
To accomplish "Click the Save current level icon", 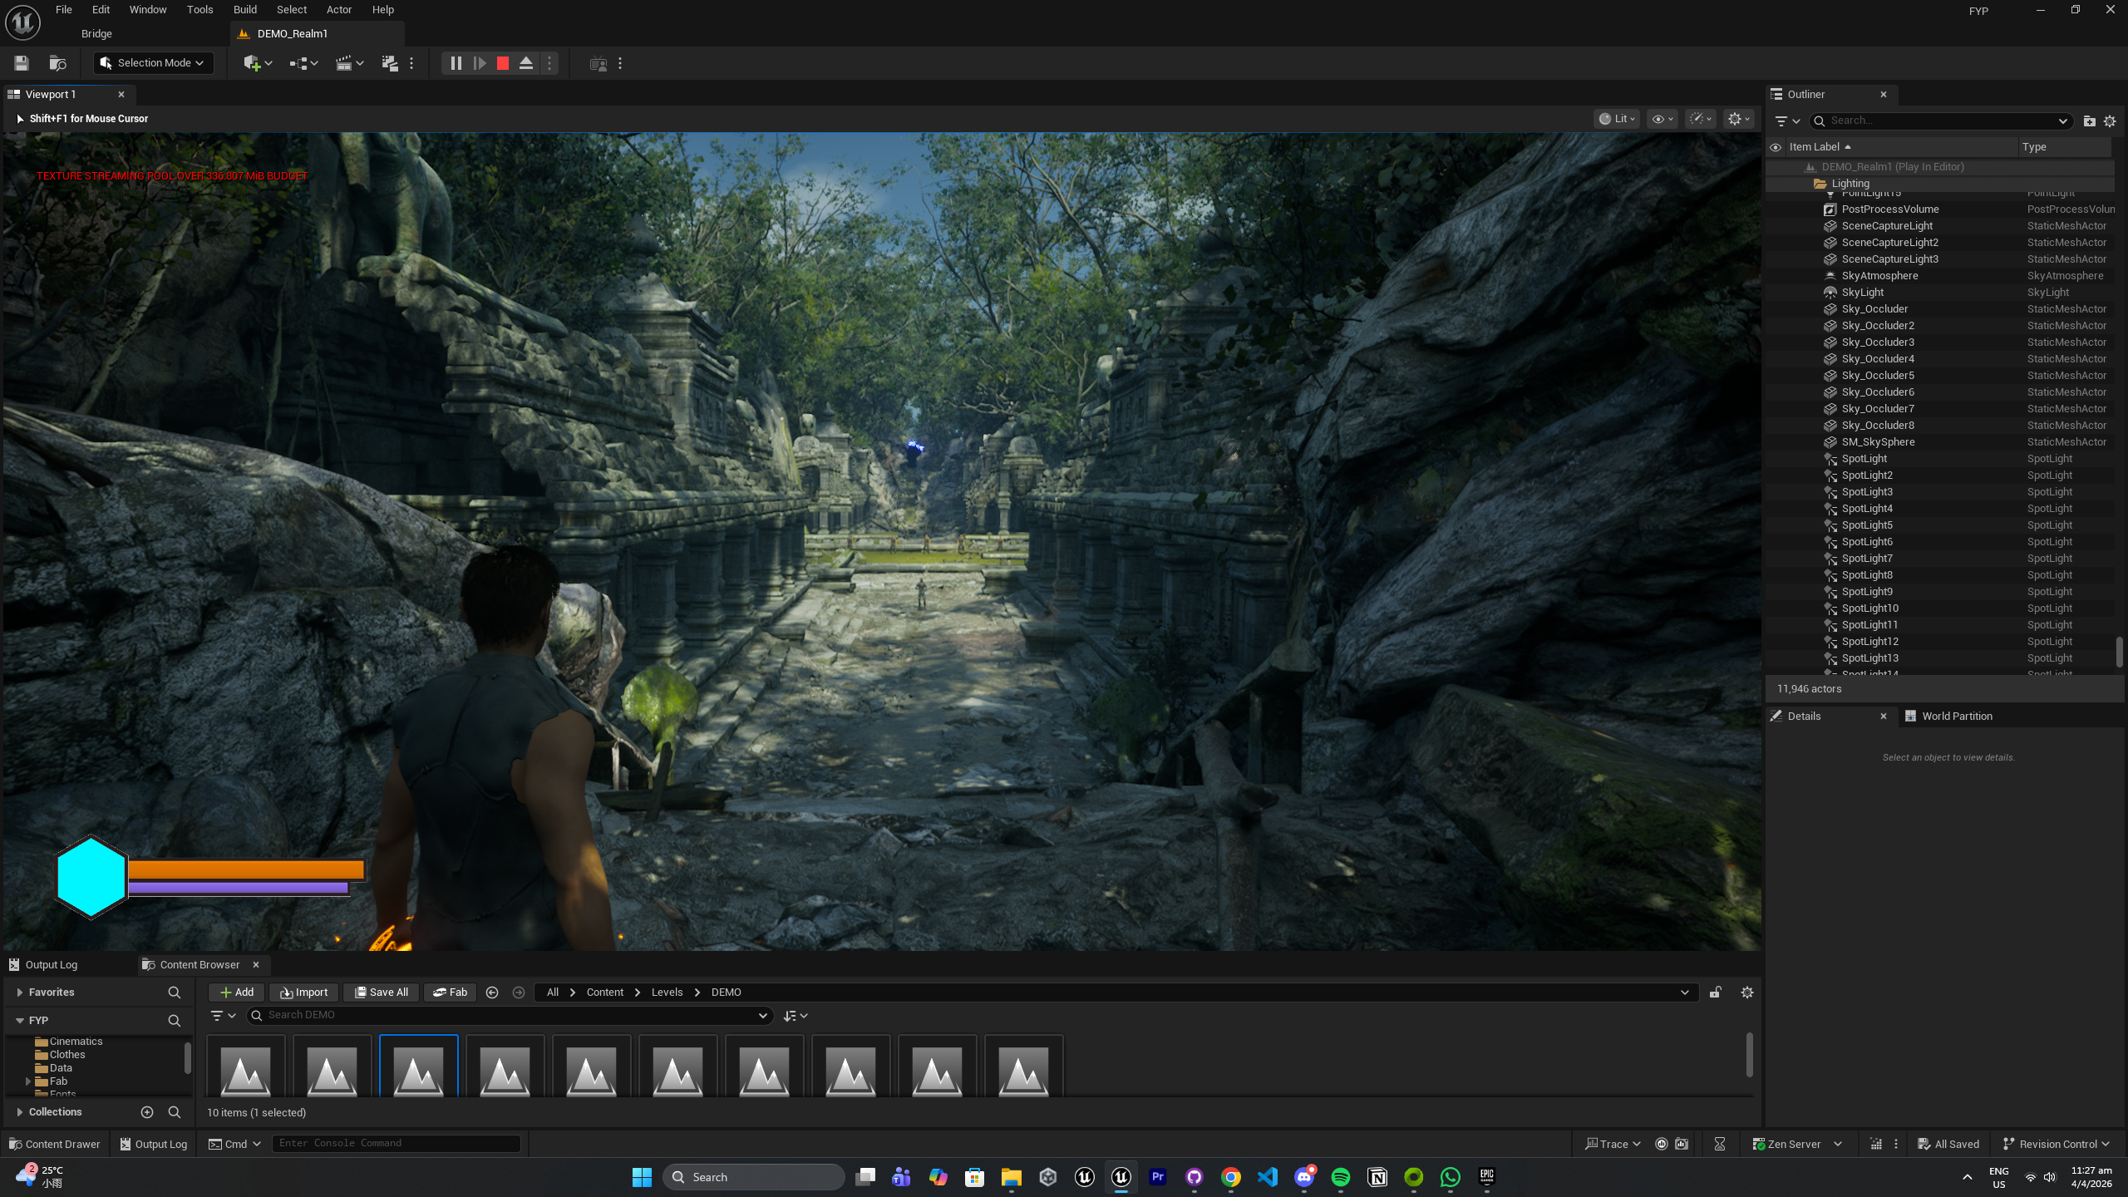I will [22, 63].
